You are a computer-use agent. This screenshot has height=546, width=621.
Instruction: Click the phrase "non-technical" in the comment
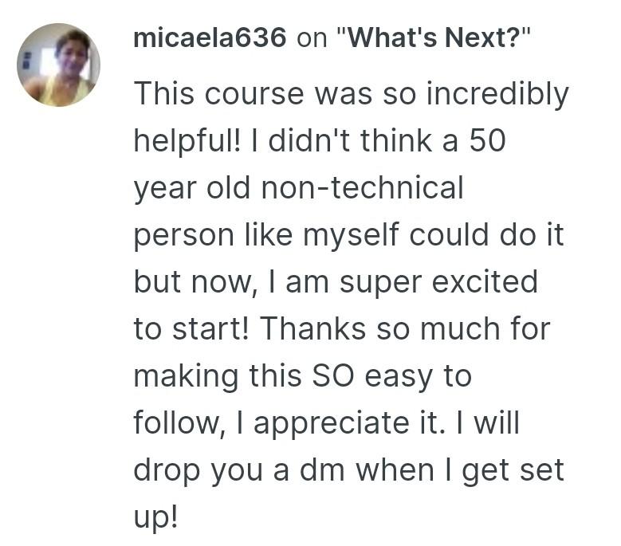pyautogui.click(x=362, y=187)
